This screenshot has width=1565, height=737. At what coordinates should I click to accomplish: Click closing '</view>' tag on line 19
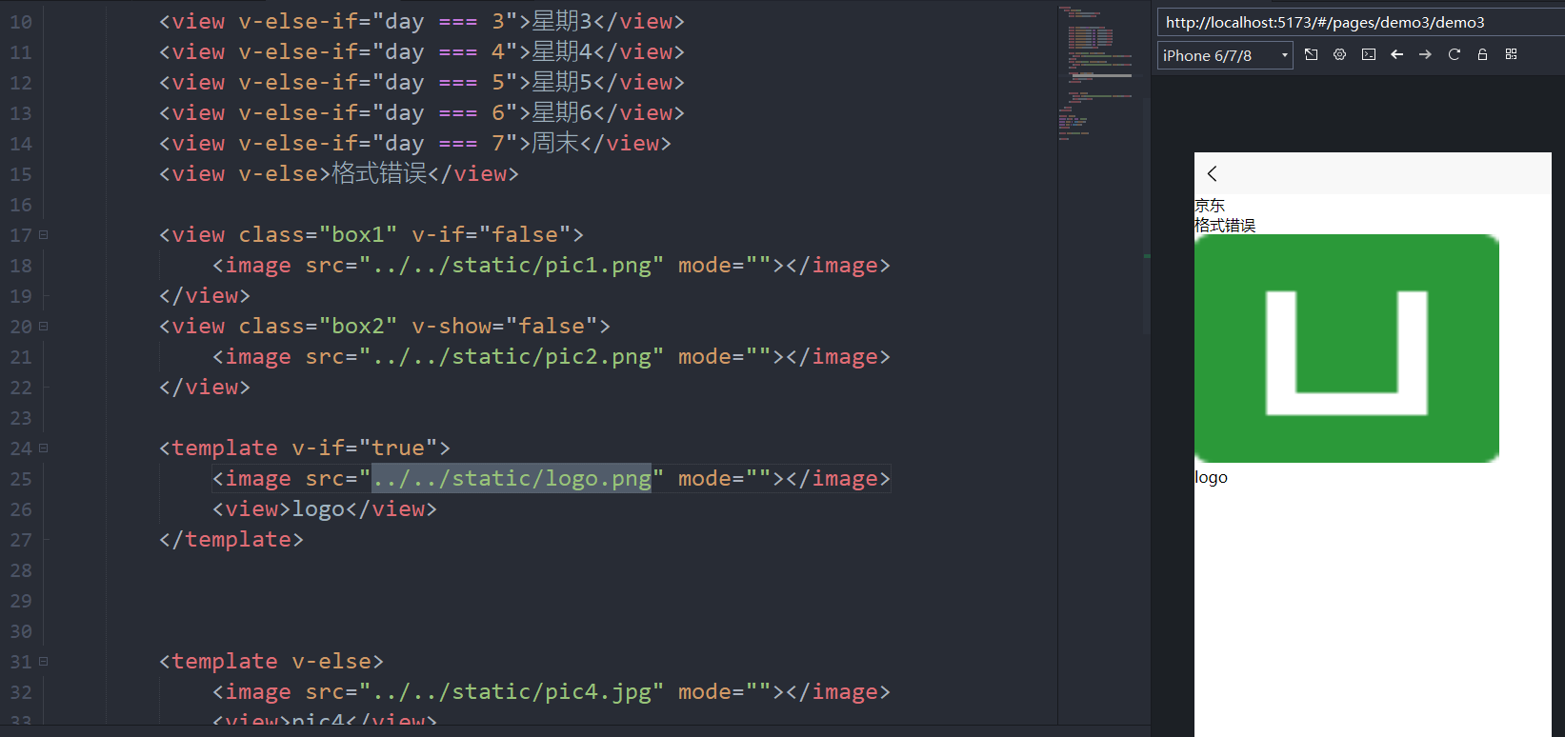click(205, 295)
